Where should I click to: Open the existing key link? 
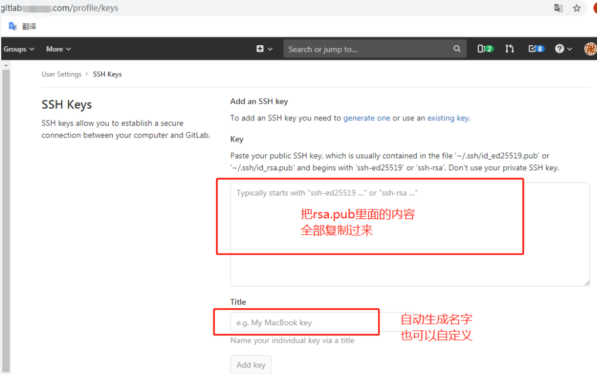click(448, 117)
